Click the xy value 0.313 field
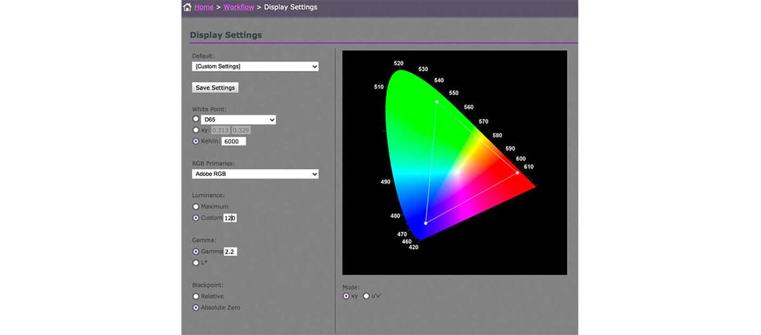 coord(220,130)
